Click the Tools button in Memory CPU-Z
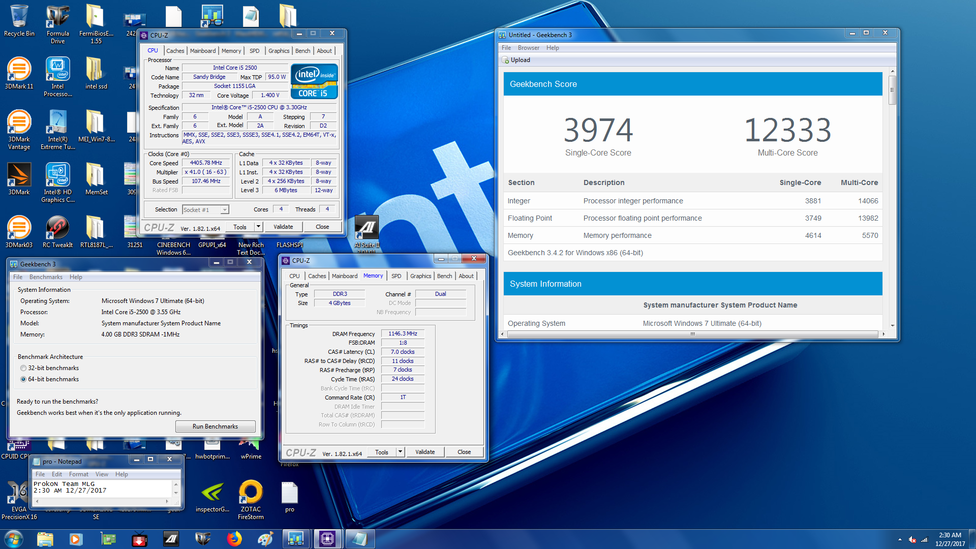This screenshot has height=549, width=976. [x=382, y=452]
